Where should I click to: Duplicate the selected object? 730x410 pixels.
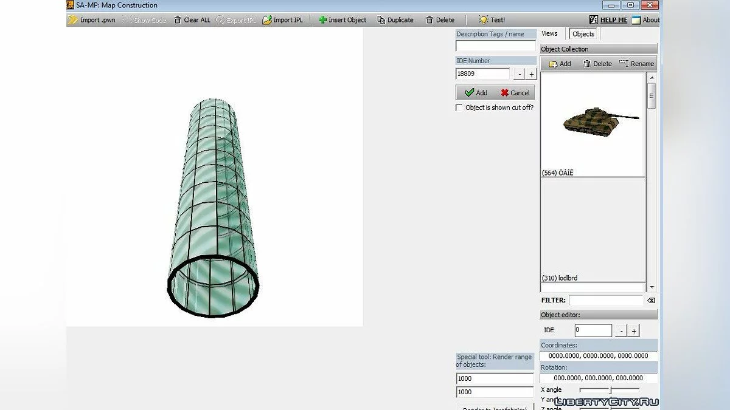pos(395,20)
